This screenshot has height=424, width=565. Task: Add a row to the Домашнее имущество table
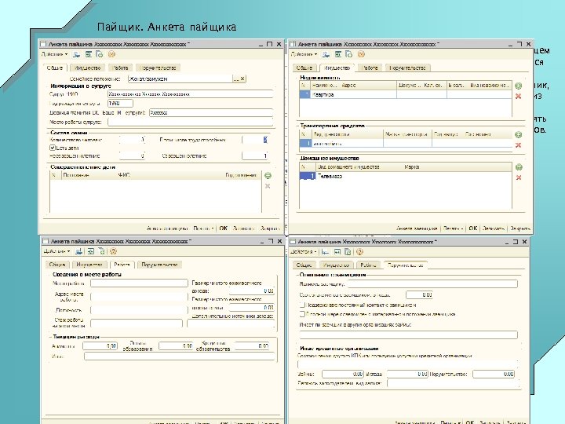click(x=519, y=167)
